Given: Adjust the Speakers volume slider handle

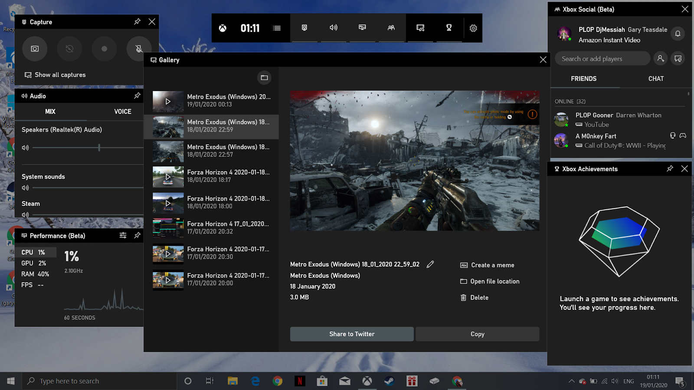Looking at the screenshot, I should (x=99, y=148).
